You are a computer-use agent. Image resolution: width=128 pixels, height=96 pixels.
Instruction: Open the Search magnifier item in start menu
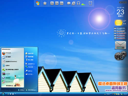point(29,71)
